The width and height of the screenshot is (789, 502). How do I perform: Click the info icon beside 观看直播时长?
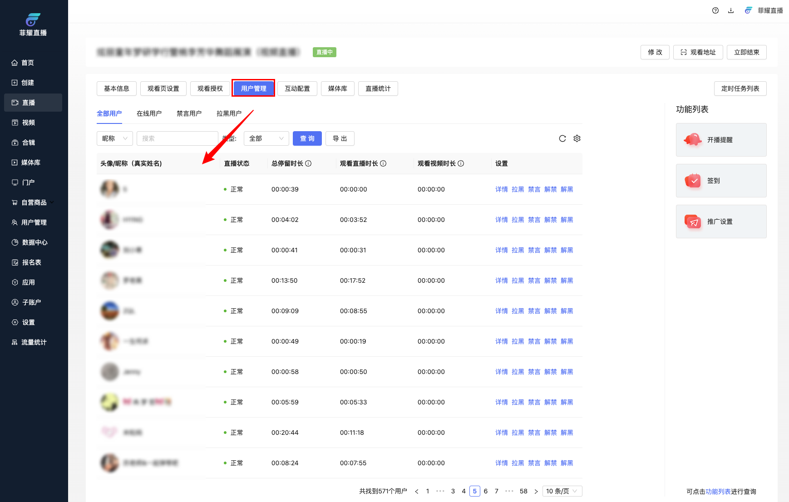(x=383, y=163)
